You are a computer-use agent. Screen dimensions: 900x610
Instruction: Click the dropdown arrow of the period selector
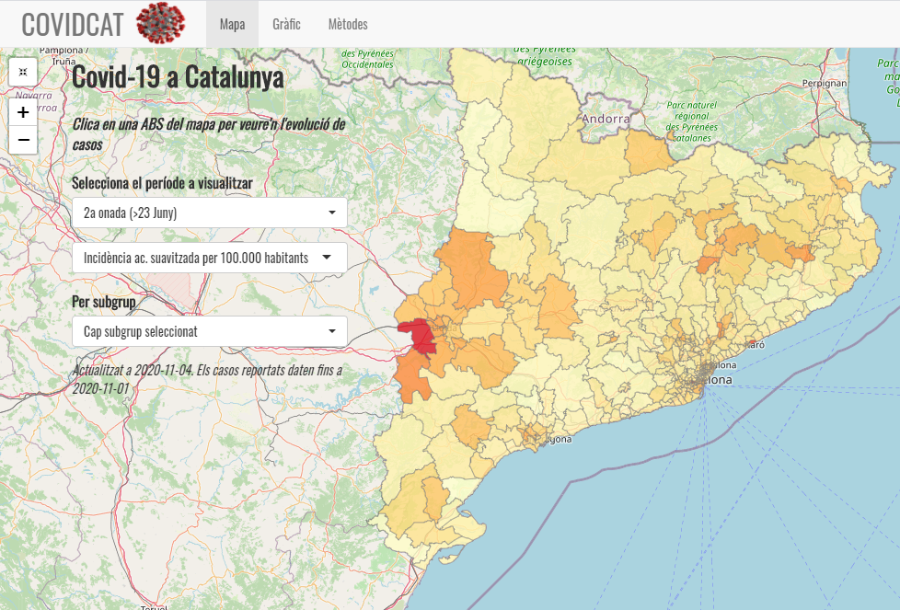click(331, 213)
